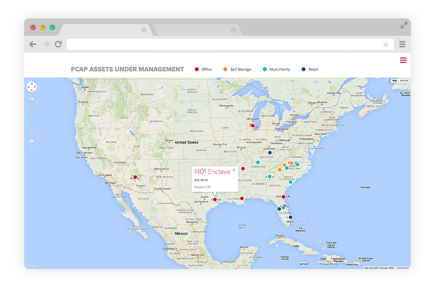Click the Retail legend item
Viewport: 435px width, 285px height.
pos(310,69)
